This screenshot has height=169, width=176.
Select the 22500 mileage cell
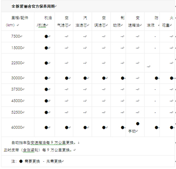coord(18,63)
